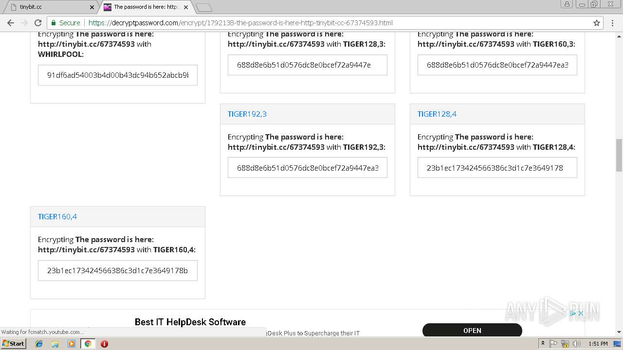Viewport: 623px width, 350px height.
Task: Click scrollbar up arrow
Action: (619, 35)
